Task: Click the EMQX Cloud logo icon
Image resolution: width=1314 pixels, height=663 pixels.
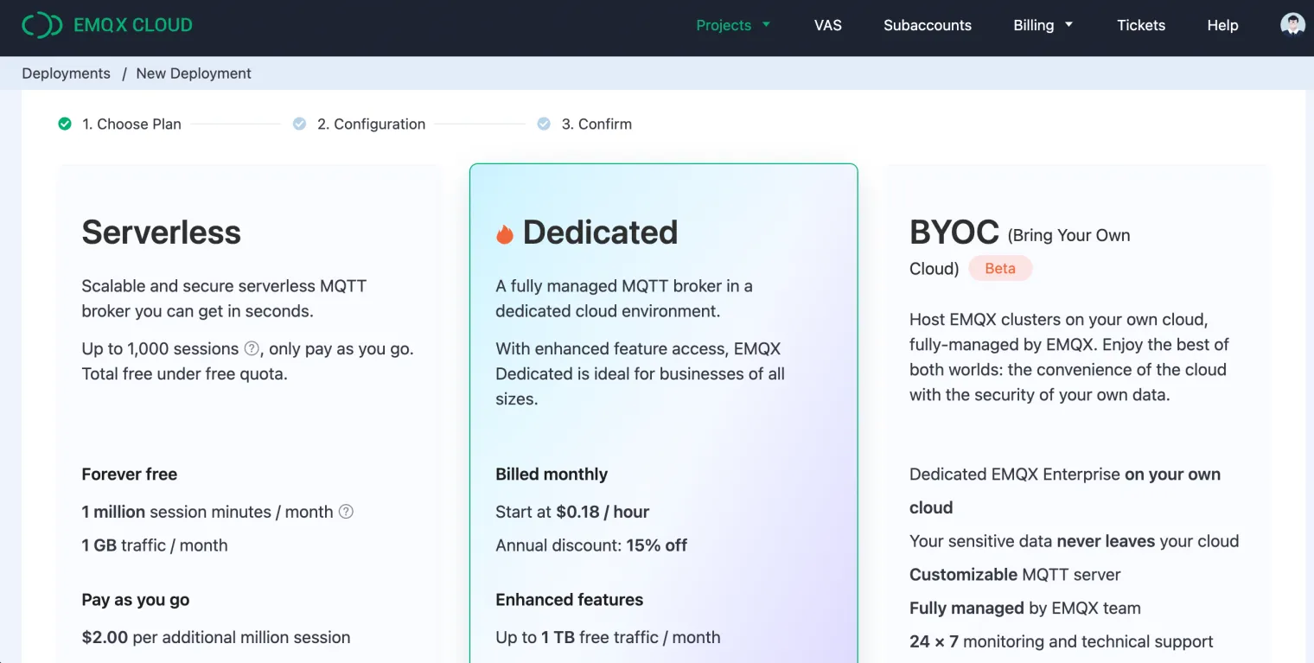Action: [41, 25]
